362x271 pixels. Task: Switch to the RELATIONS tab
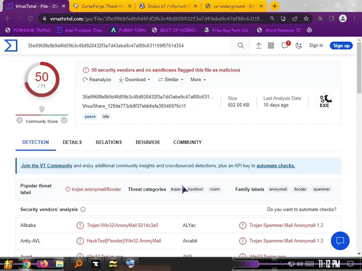(x=109, y=142)
